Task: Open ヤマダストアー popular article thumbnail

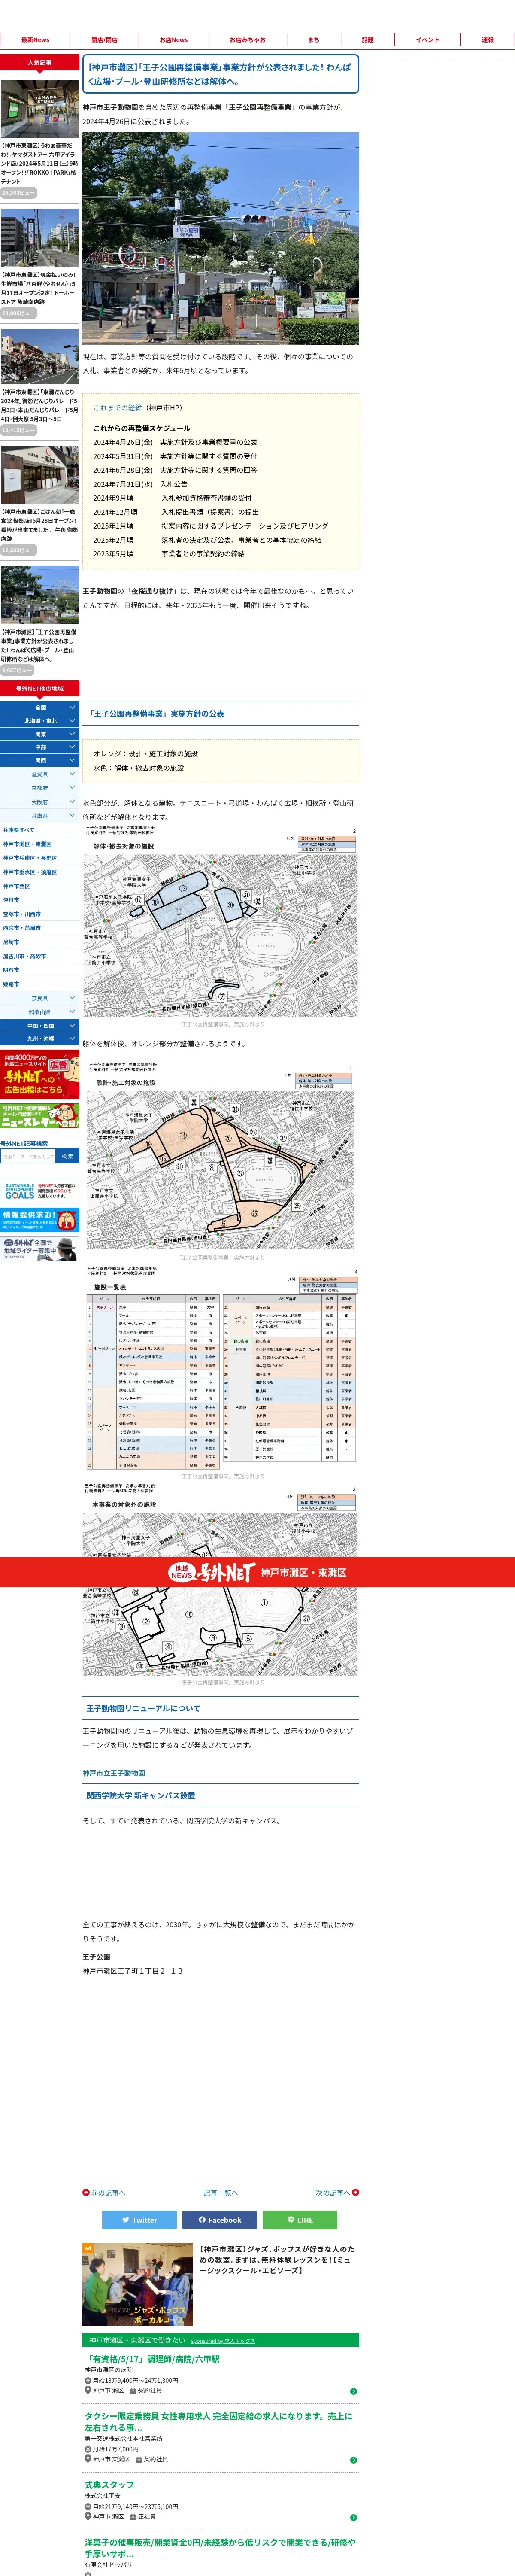Action: [40, 108]
